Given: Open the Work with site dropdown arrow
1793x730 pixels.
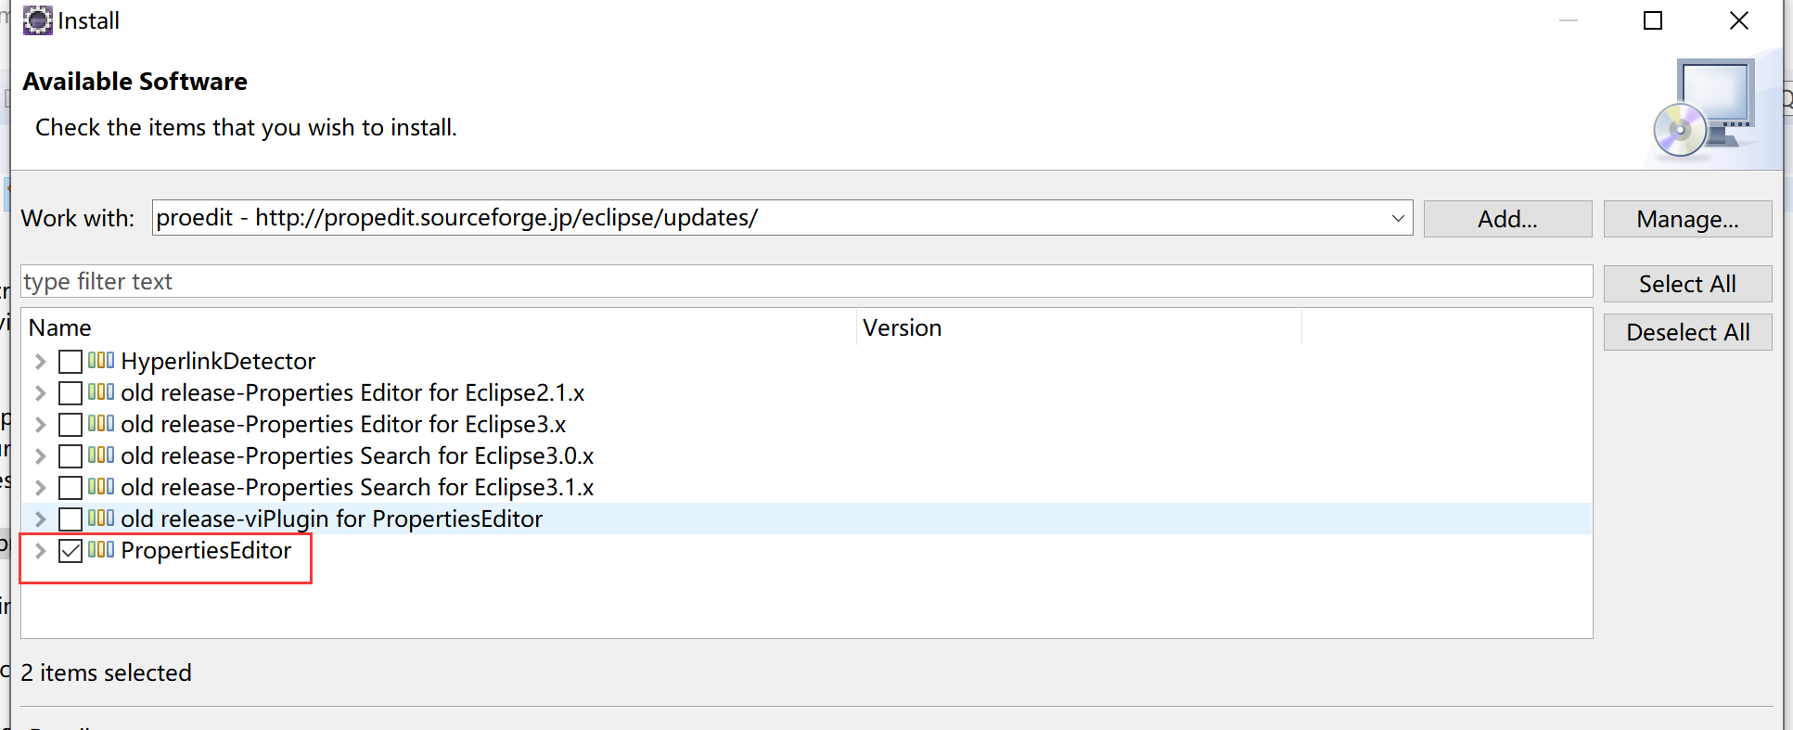Looking at the screenshot, I should point(1398,219).
